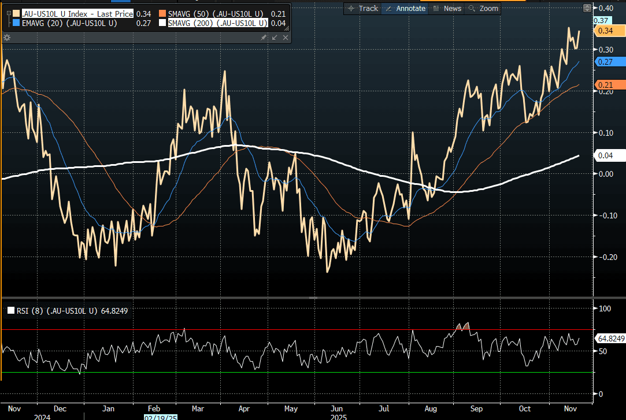Image resolution: width=626 pixels, height=420 pixels.
Task: Collapse legend with the arrow icon
Action: click(275, 38)
